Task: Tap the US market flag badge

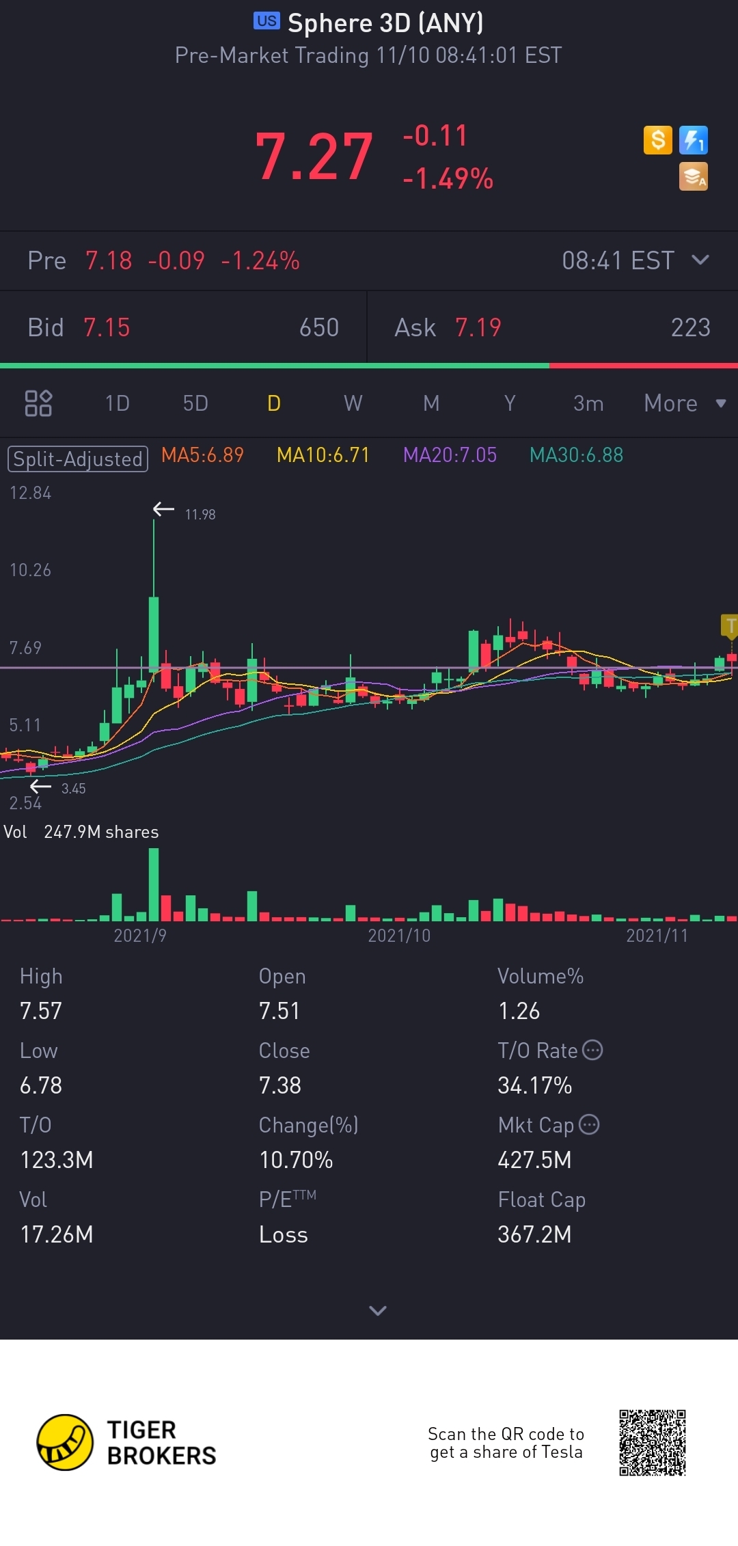Action: [x=266, y=21]
